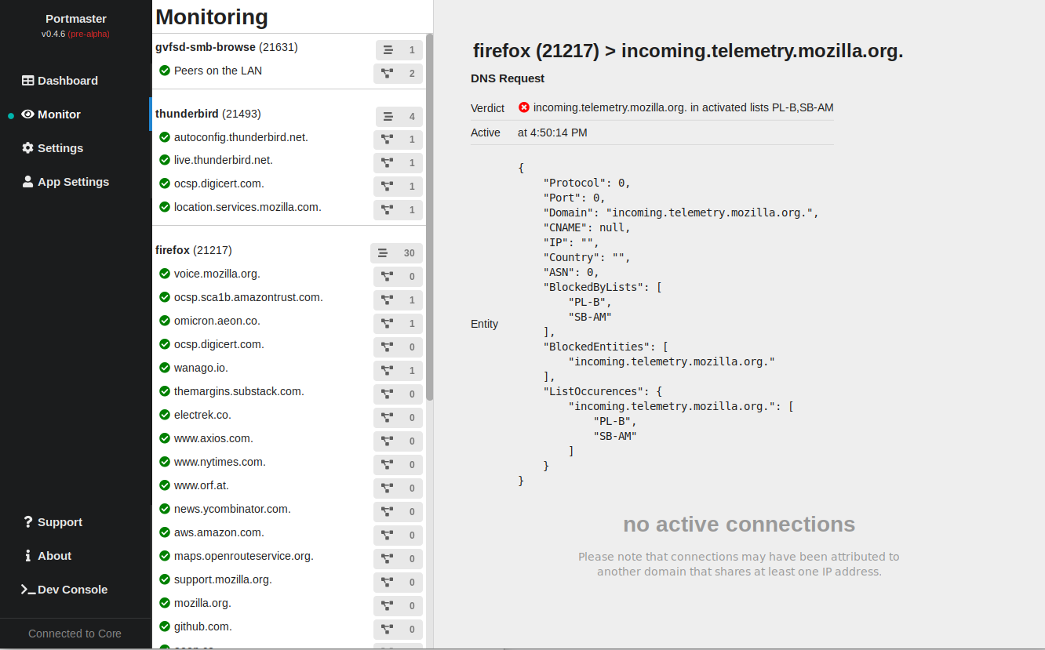Select thunderbird's ocsp.digicert.com. entry

219,183
